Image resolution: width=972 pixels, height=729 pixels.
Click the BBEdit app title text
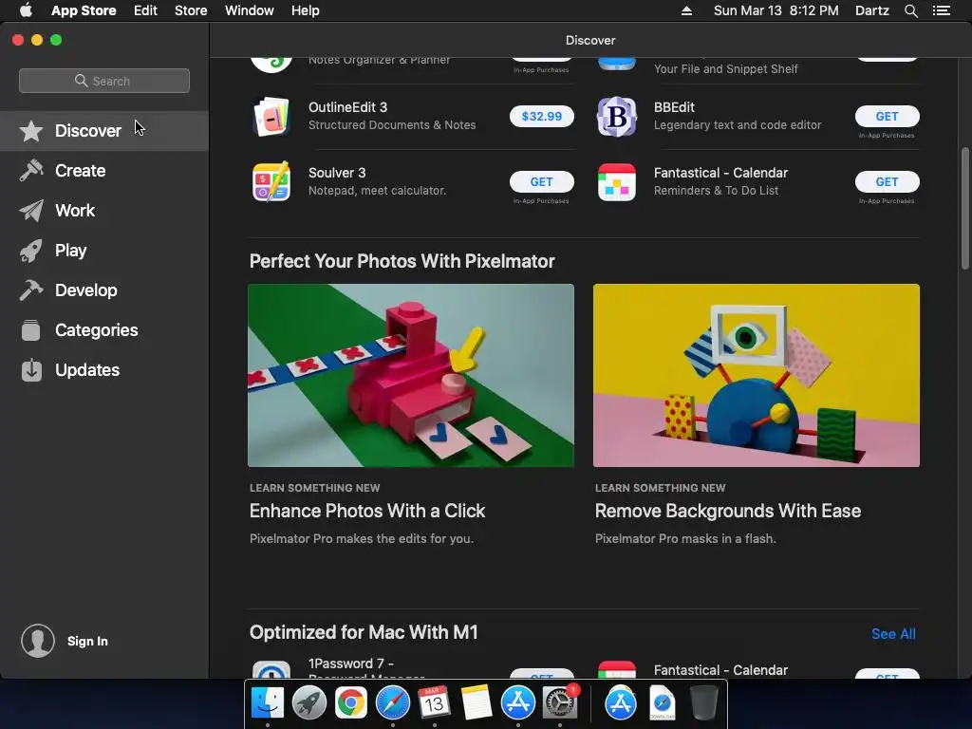674,107
